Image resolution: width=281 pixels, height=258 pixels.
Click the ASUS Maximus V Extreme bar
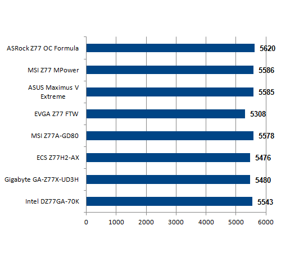(x=170, y=92)
